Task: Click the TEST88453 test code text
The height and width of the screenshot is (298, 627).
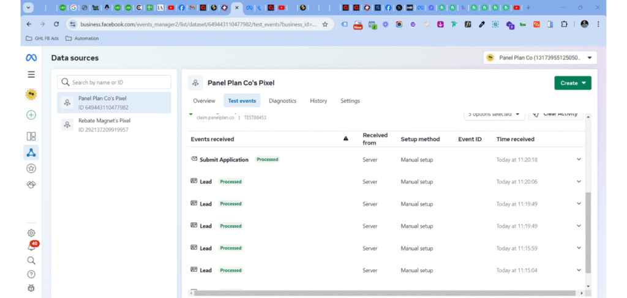Action: [255, 118]
